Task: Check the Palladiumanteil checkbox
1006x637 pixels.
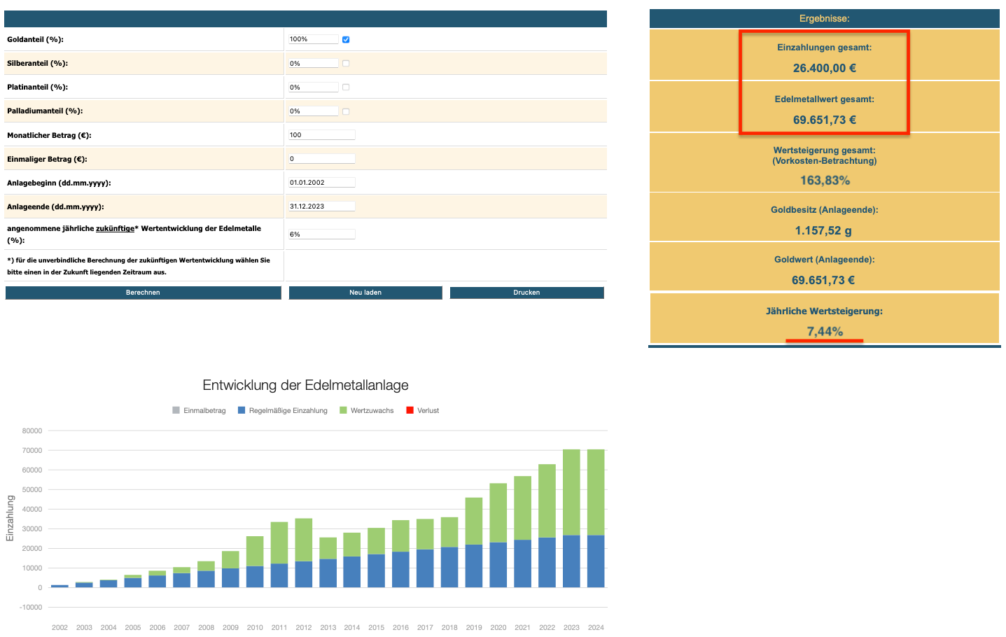Action: click(346, 111)
